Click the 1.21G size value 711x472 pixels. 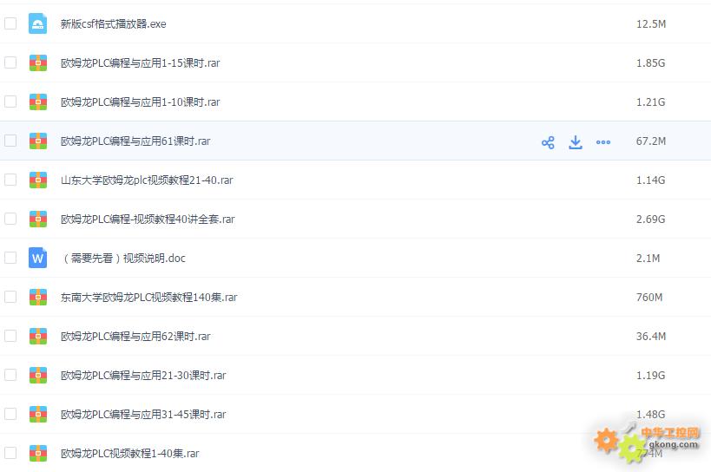651,102
